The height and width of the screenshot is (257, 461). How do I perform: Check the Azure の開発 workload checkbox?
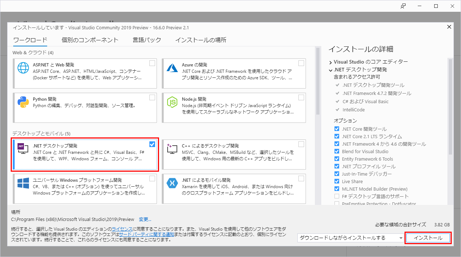(x=301, y=63)
